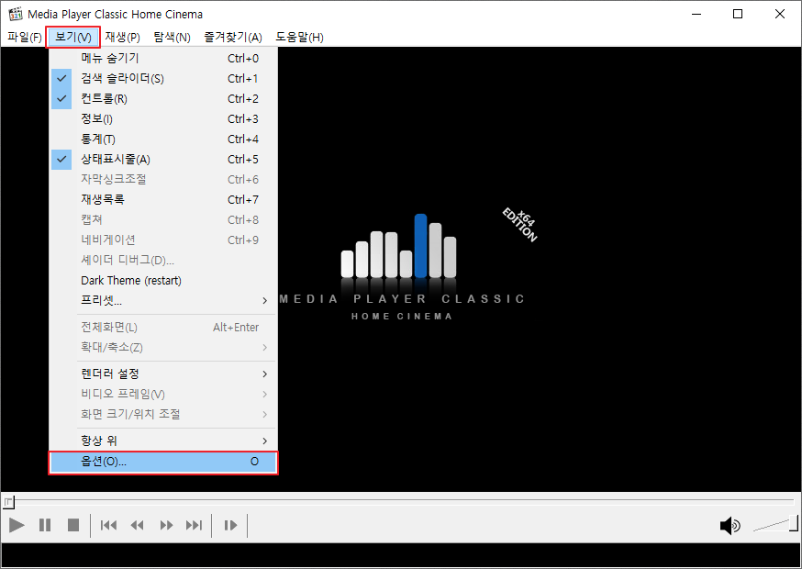The image size is (802, 569).
Task: Select 통계(T) menu entry
Action: [x=163, y=139]
